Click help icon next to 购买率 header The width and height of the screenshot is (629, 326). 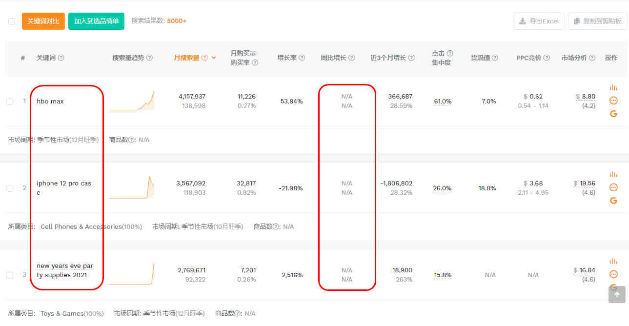coord(255,62)
